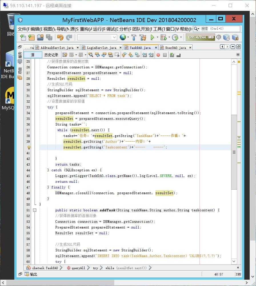Maximize the editor window icon
This screenshot has width=256, height=286.
(x=239, y=47)
